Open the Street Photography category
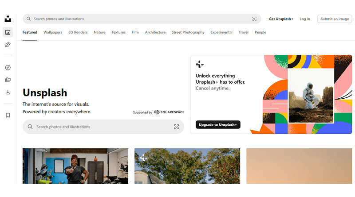Image resolution: width=355 pixels, height=197 pixels. 188,32
